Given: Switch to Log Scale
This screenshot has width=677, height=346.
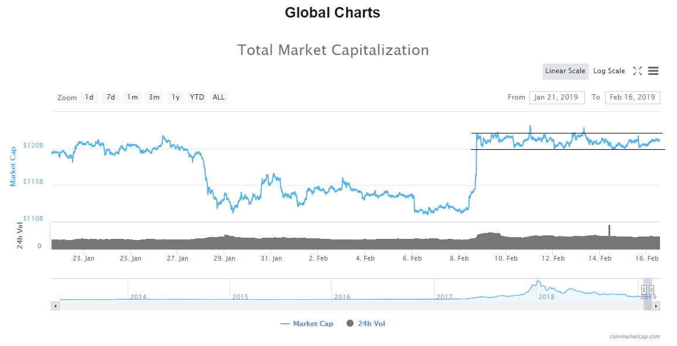Looking at the screenshot, I should (x=609, y=71).
